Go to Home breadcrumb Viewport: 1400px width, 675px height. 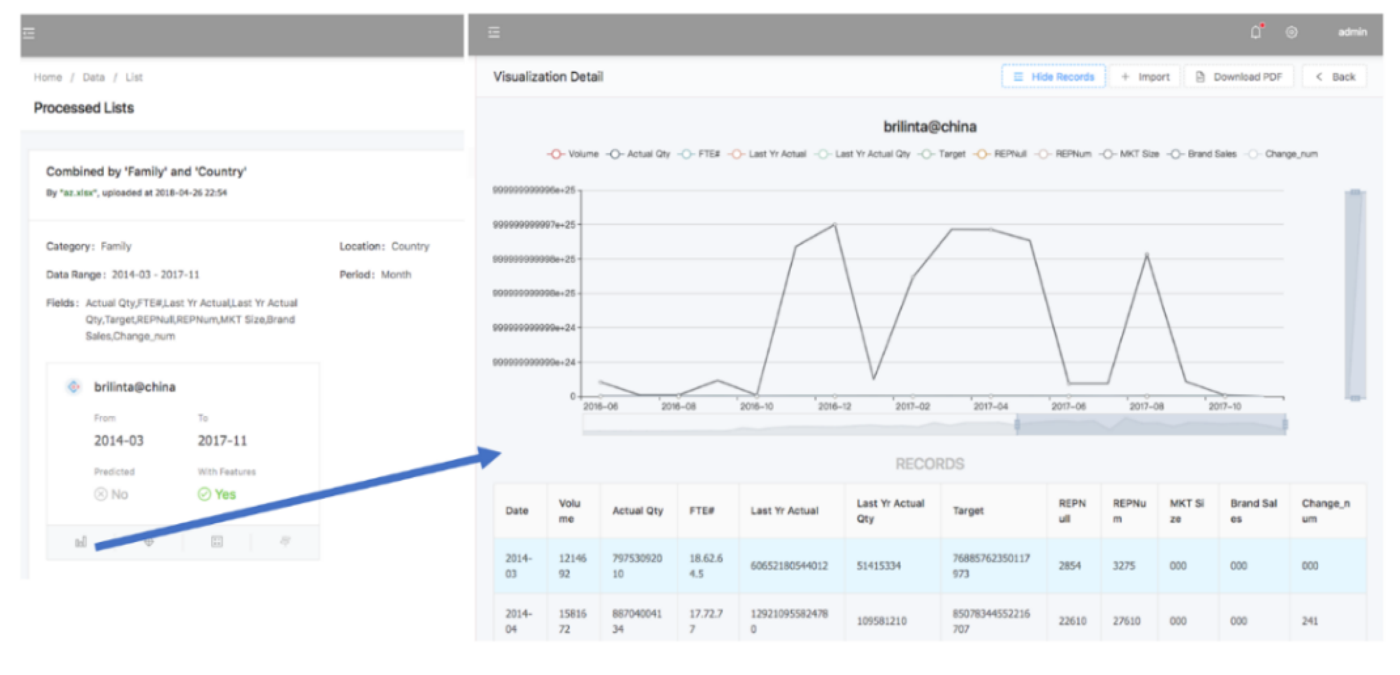click(x=48, y=77)
